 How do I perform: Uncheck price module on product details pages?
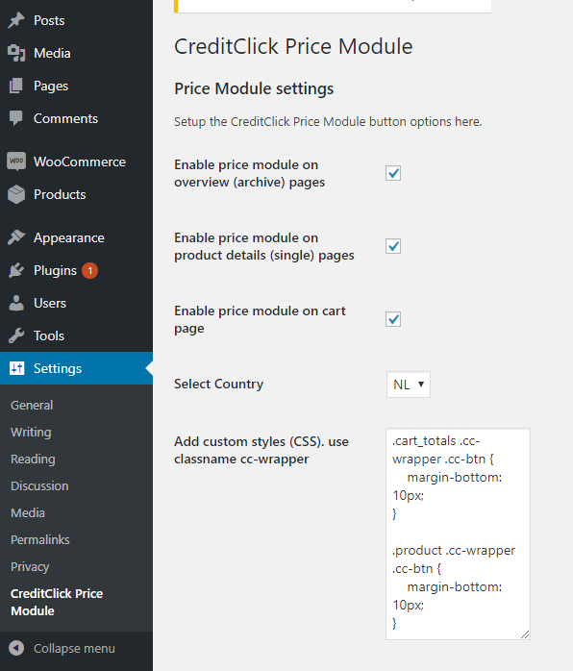click(x=393, y=246)
